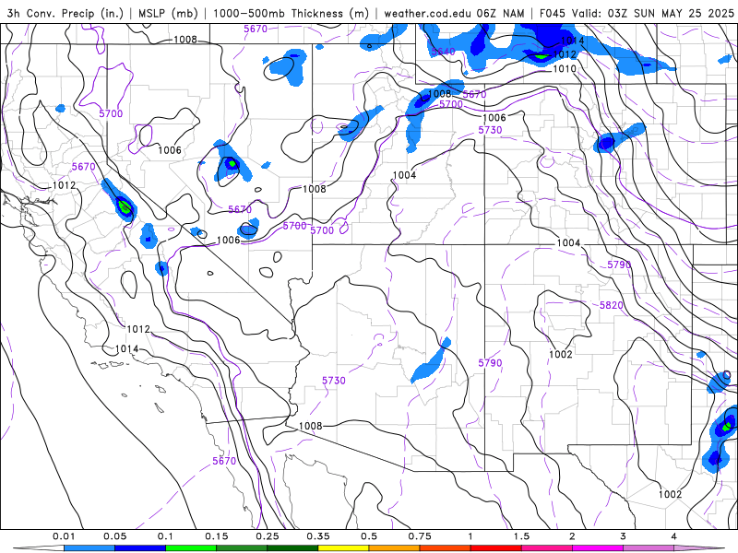Click the '0.01' legend value label
This screenshot has width=738, height=553.
pos(64,536)
